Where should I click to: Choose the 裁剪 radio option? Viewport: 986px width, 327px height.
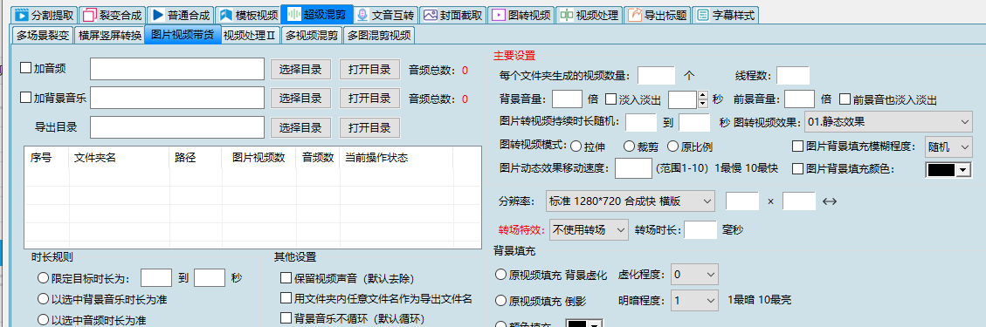click(x=628, y=146)
